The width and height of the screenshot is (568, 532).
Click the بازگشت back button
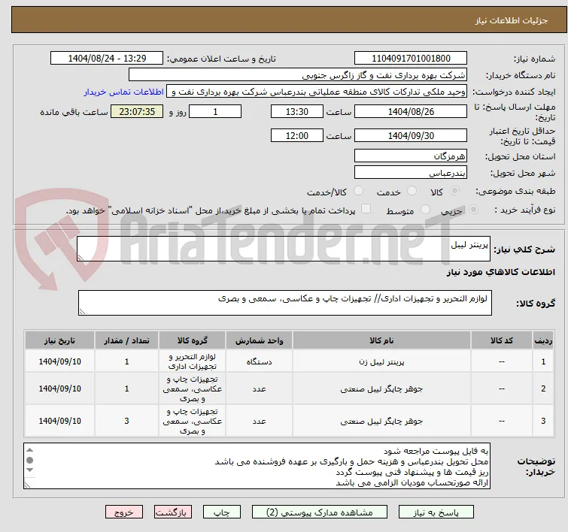tap(173, 512)
